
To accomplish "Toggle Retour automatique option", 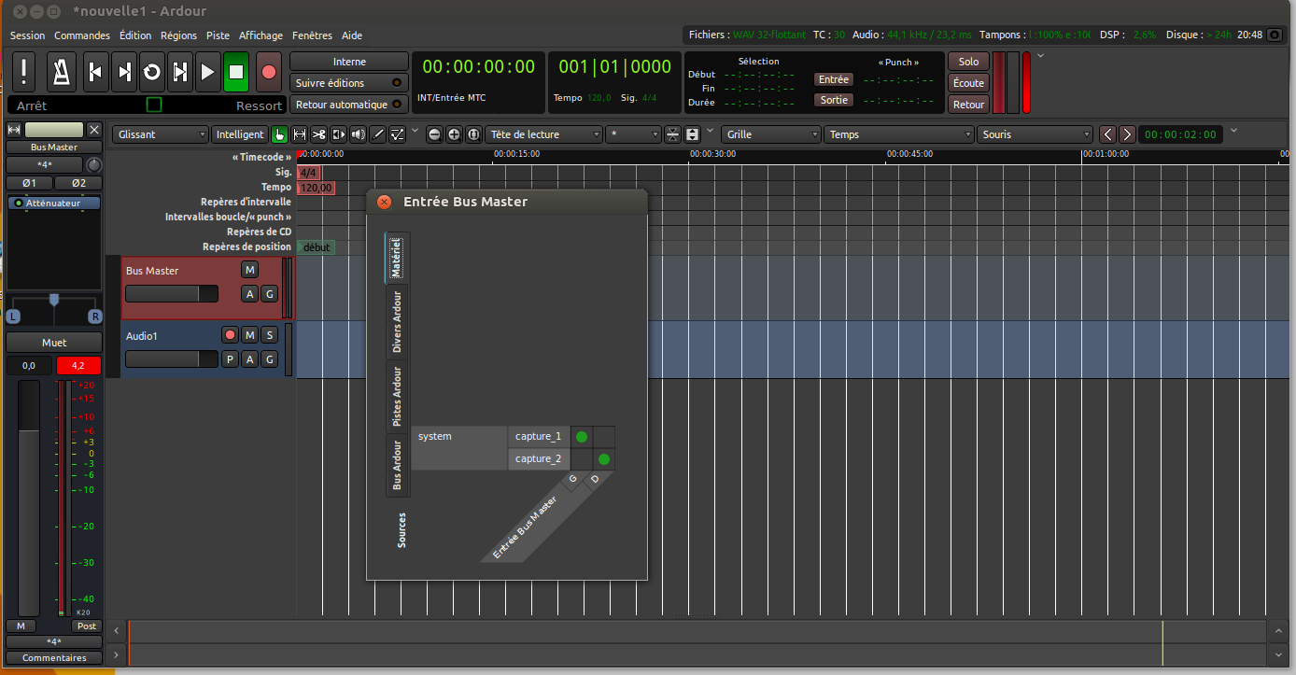I will [x=349, y=105].
